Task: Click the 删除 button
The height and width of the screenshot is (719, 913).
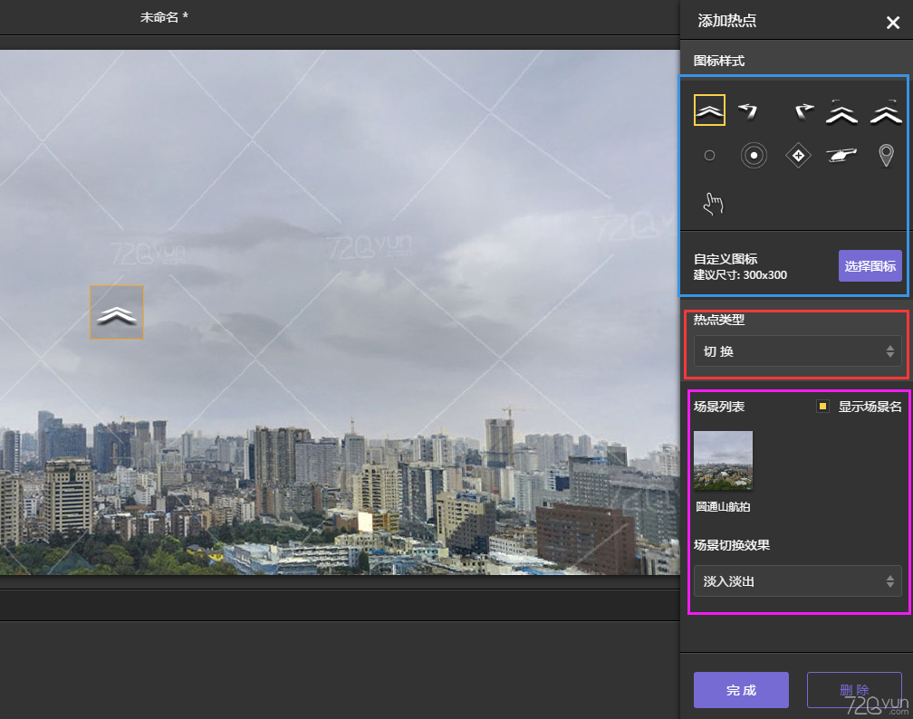Action: click(x=853, y=690)
